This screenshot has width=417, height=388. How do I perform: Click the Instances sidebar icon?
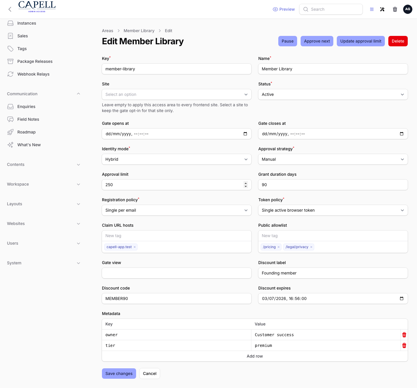(10, 23)
